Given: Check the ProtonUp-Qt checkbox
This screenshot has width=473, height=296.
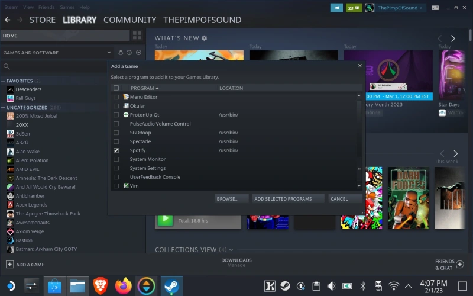Looking at the screenshot, I should [x=116, y=115].
